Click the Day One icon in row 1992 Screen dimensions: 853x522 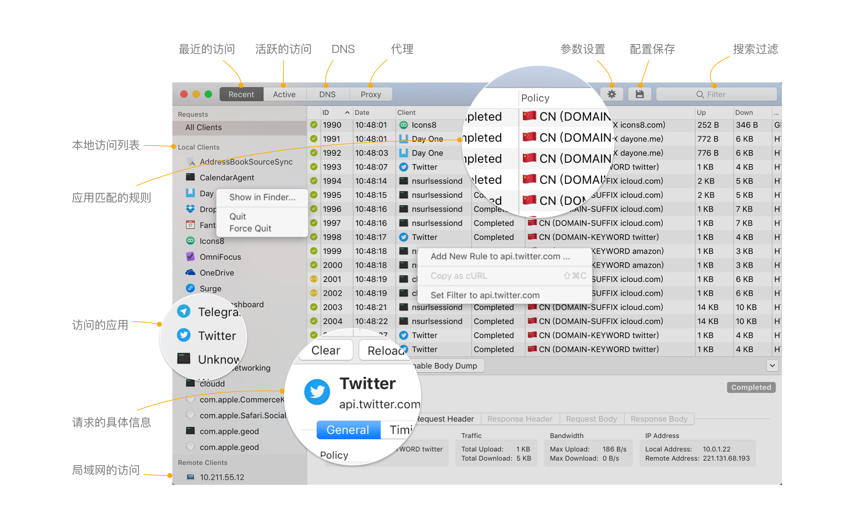pyautogui.click(x=403, y=153)
